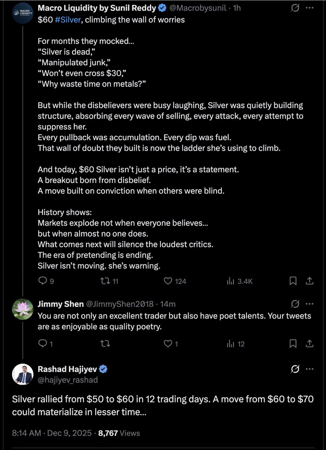Open more options on Rashad Hajiyev's tweet

click(x=309, y=369)
